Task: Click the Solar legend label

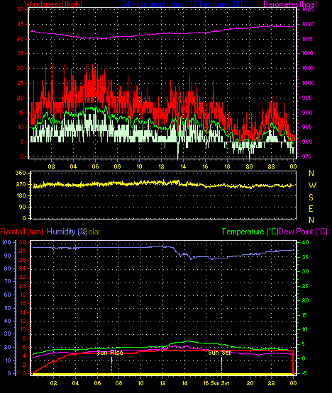Action: [x=93, y=232]
